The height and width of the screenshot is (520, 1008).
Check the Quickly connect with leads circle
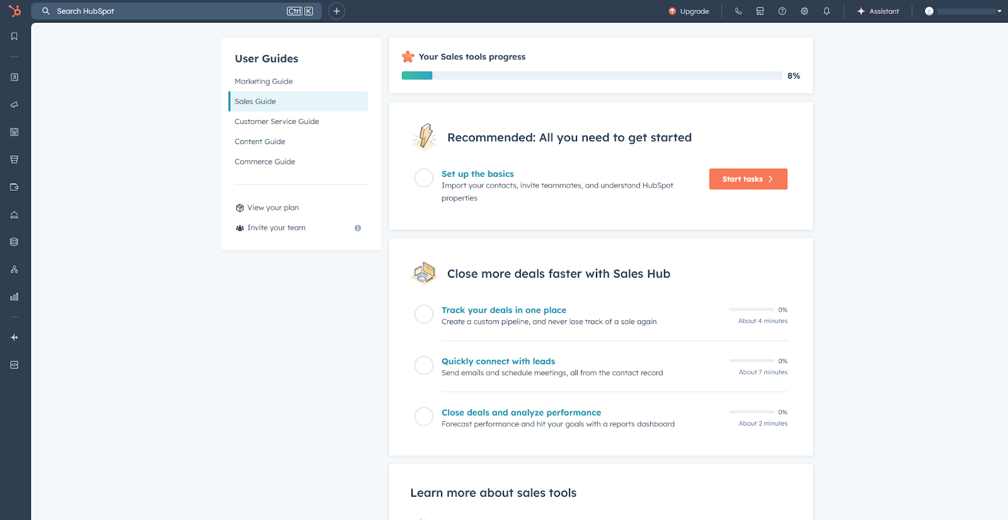tap(424, 365)
